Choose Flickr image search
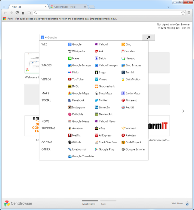This screenshot has height=210, width=194. pyautogui.click(x=73, y=72)
